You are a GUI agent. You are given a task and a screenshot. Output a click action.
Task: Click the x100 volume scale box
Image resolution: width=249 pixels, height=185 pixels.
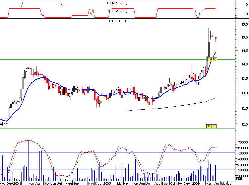click(x=239, y=179)
